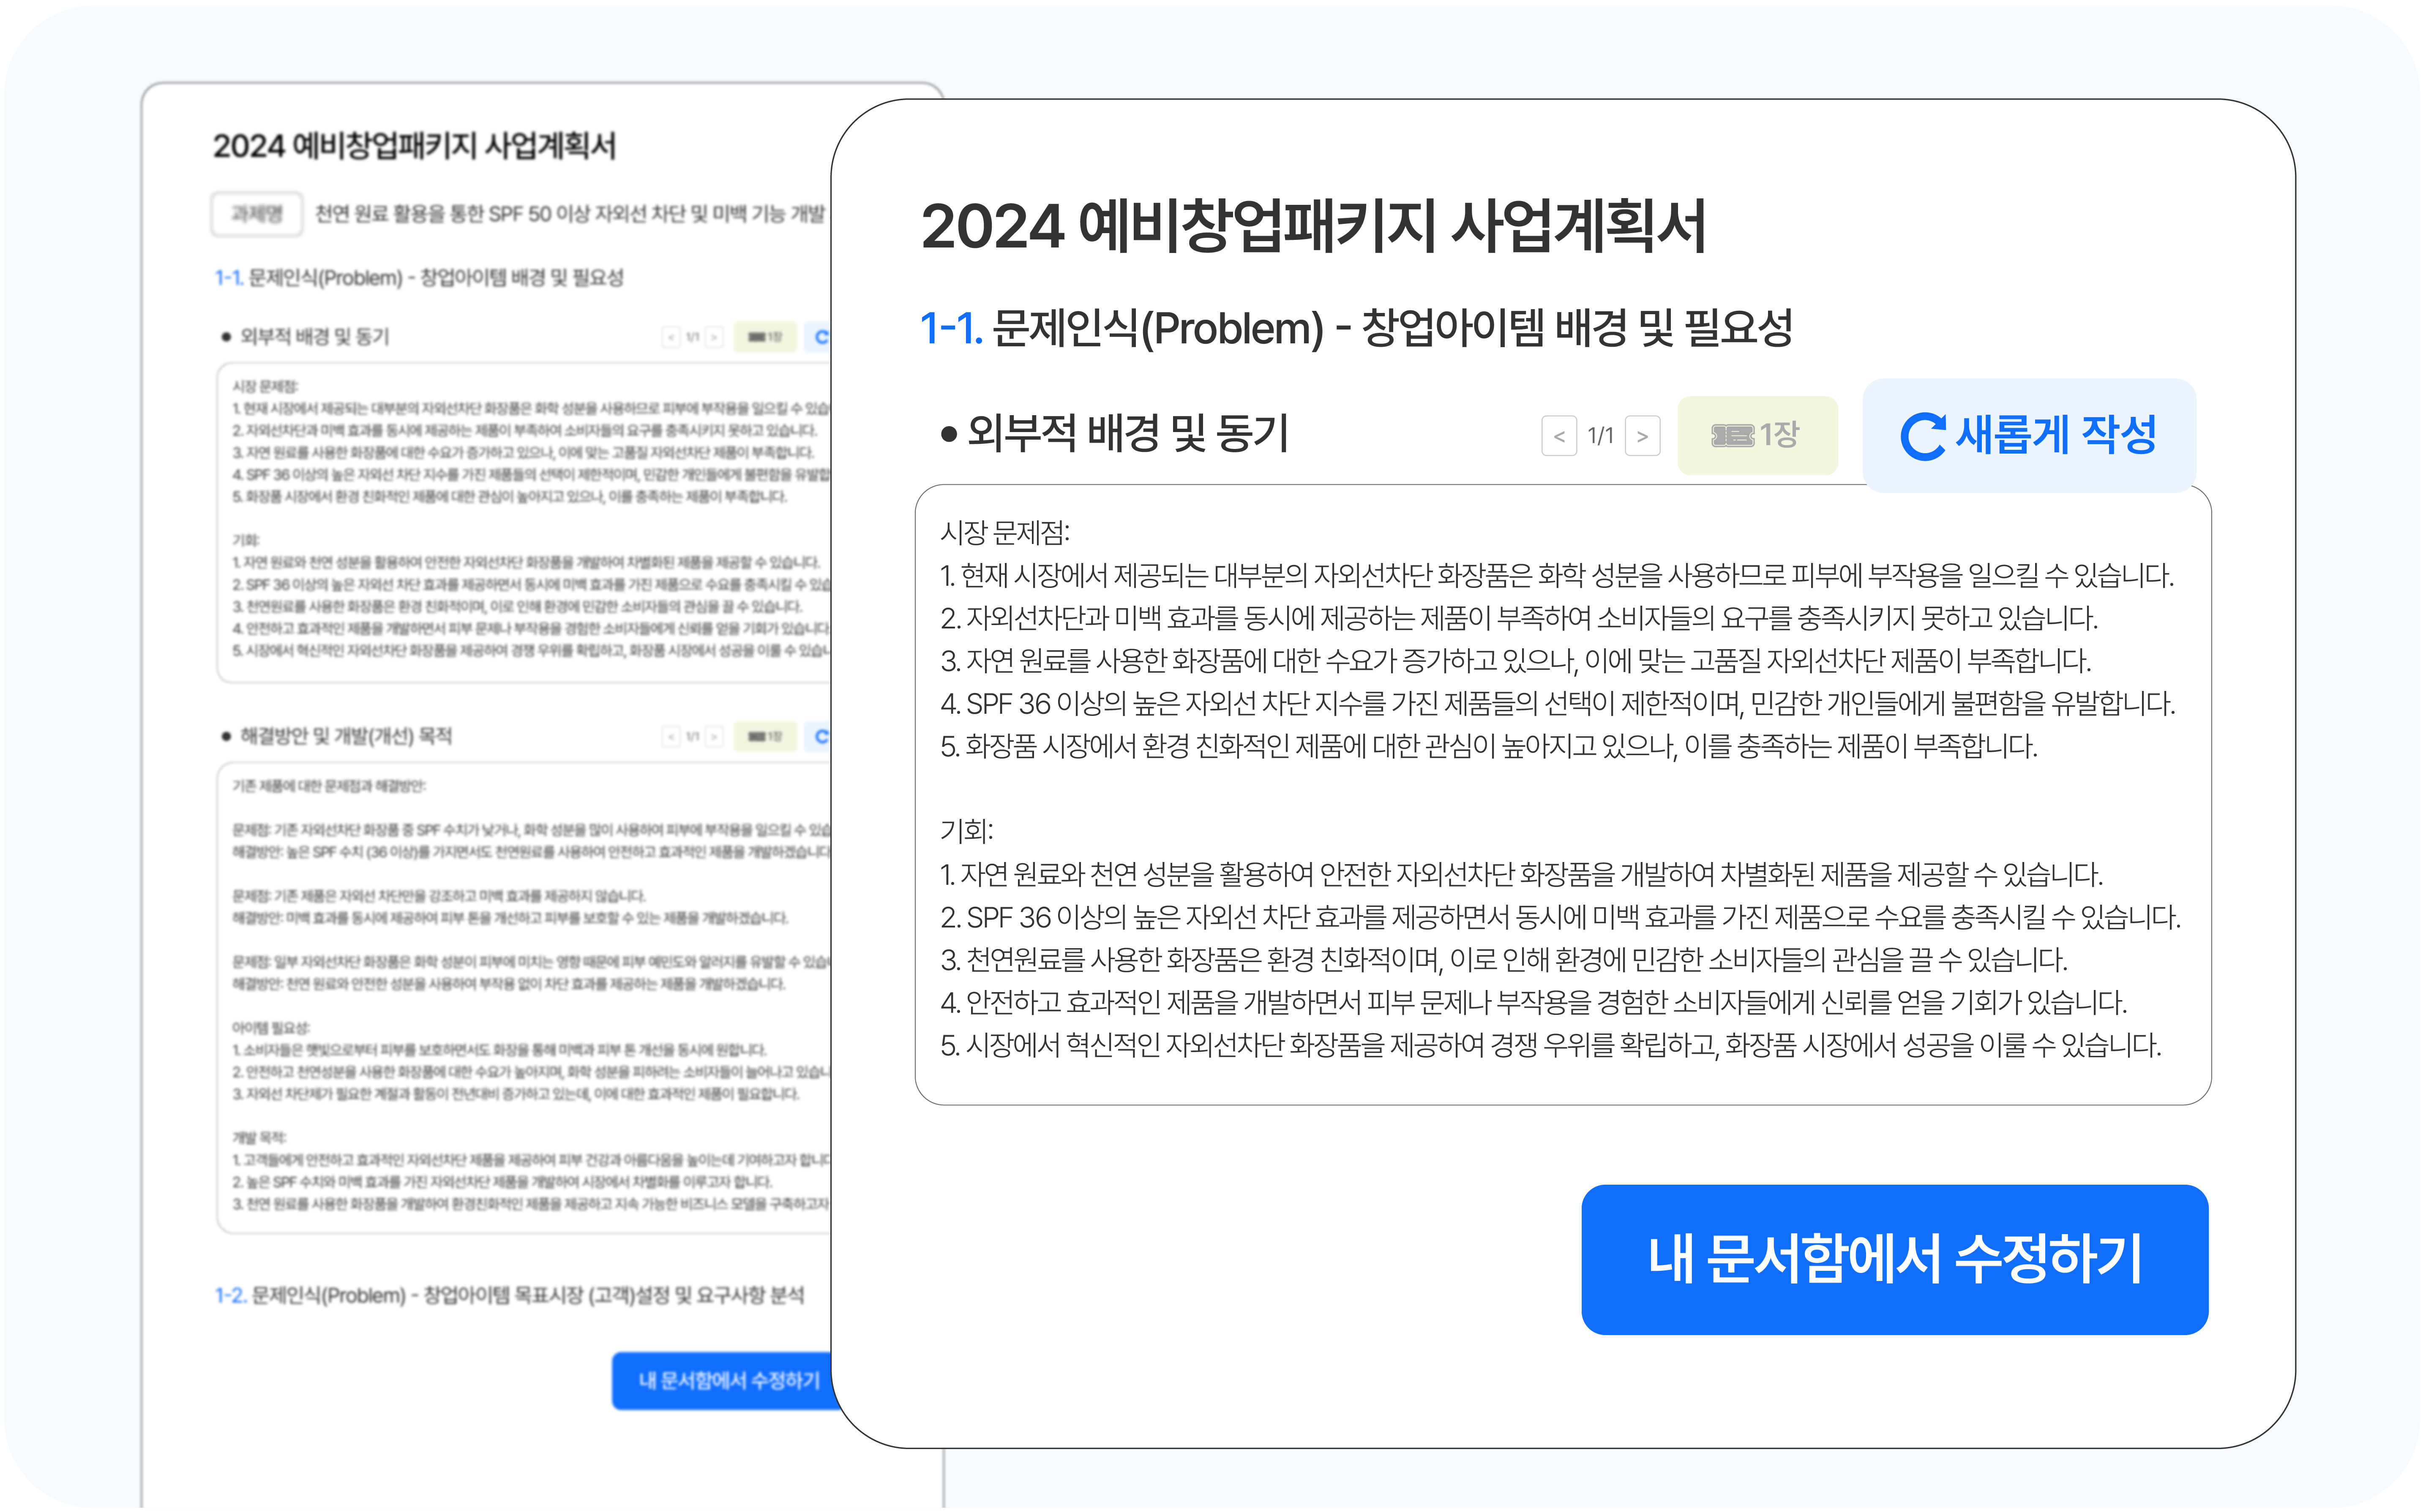
Task: Click section title 1-1. 문제인식(Problem) in front card
Action: click(x=1356, y=328)
